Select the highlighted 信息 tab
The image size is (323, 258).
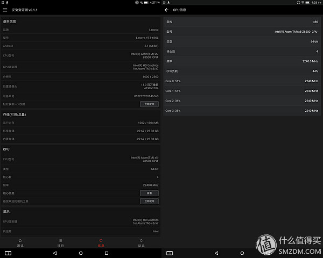coord(101,243)
